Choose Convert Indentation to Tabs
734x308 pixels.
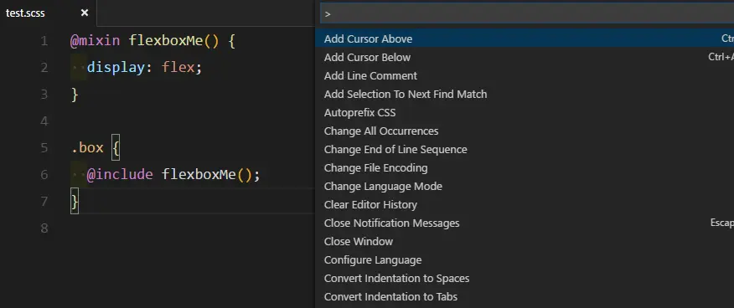525,297
